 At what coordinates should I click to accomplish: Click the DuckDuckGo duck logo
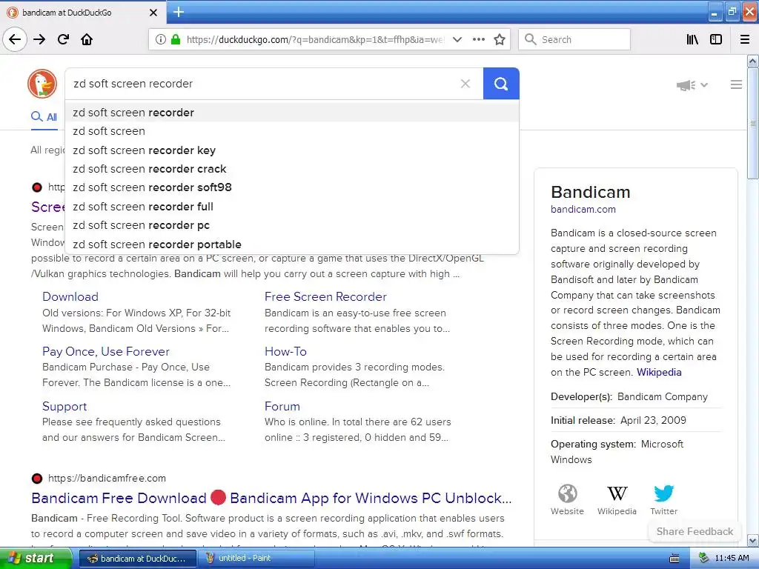coord(42,84)
